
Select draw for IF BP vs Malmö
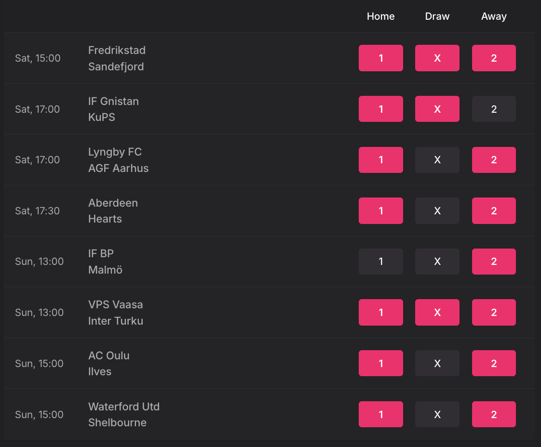point(437,262)
